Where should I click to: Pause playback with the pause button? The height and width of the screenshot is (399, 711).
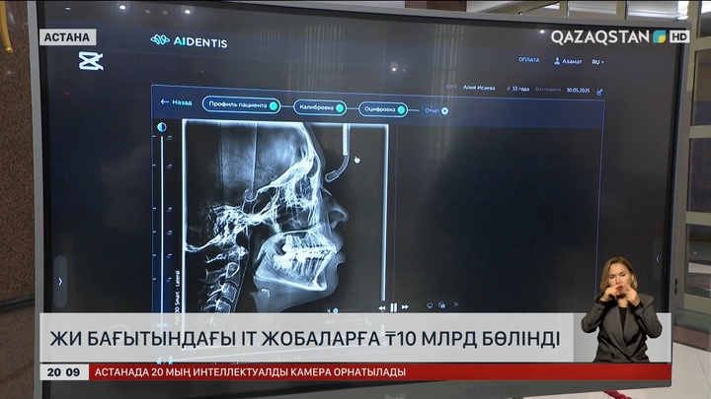click(x=393, y=307)
